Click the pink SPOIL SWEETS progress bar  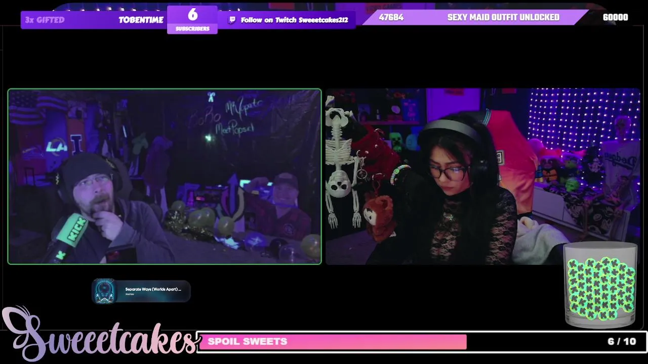pyautogui.click(x=332, y=342)
